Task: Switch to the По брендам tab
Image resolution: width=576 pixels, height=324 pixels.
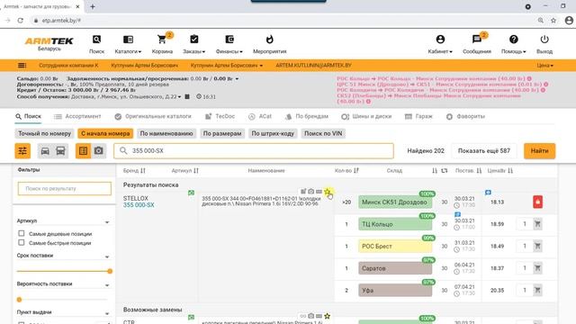Action: click(x=306, y=116)
